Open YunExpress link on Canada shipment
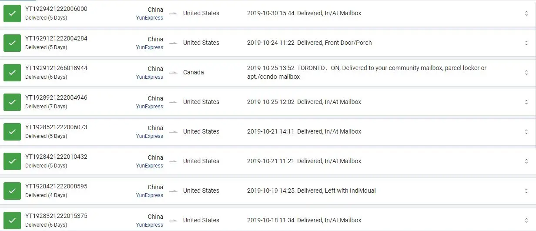The height and width of the screenshot is (231, 536). 149,77
